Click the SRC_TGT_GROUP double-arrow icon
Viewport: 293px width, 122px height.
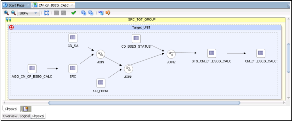pos(9,20)
